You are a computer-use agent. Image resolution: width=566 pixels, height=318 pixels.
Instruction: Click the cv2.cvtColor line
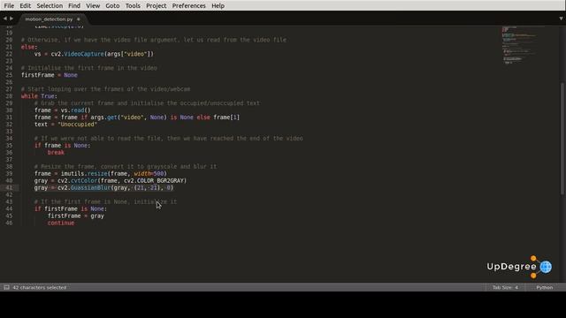tap(111, 180)
